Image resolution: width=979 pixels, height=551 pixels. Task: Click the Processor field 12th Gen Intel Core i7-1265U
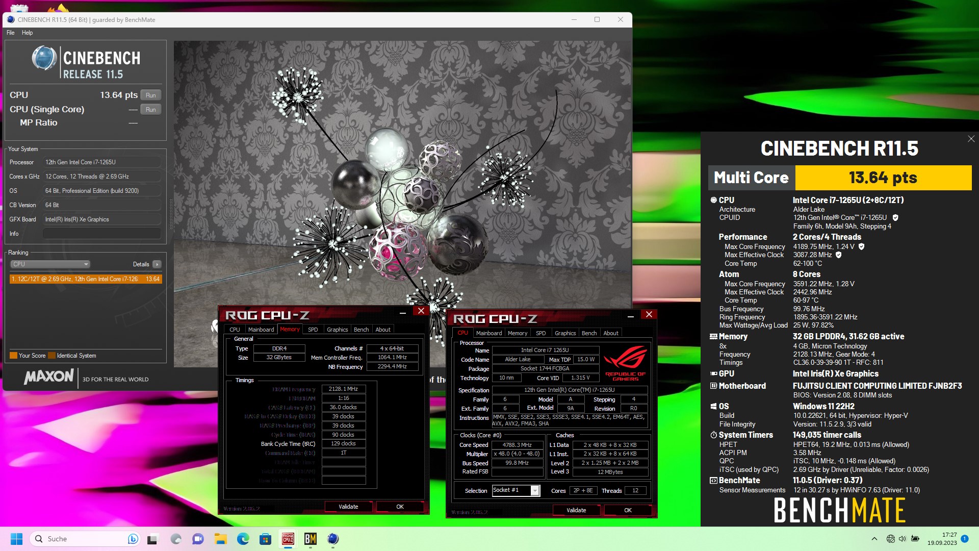coord(102,162)
